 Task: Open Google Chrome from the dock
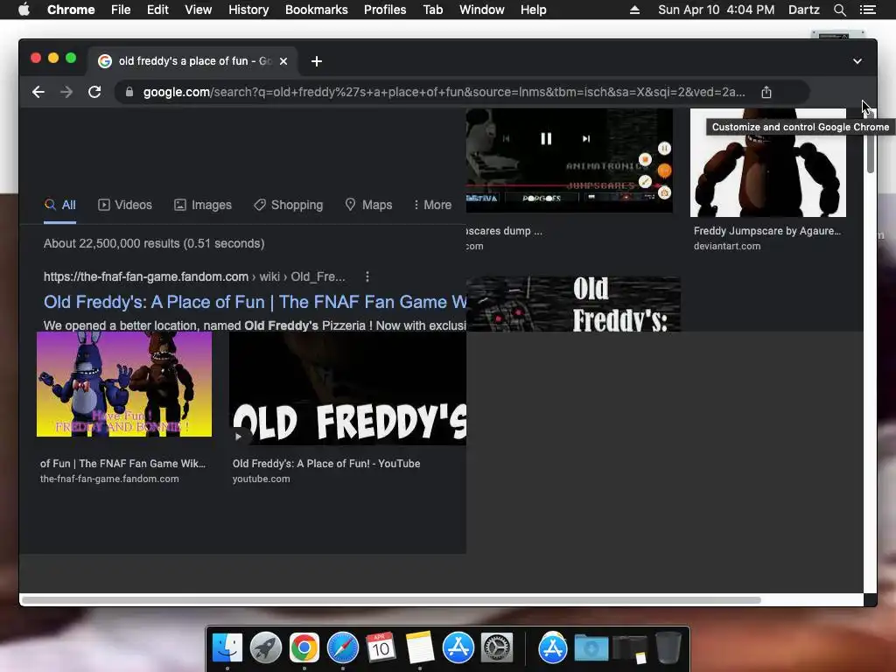tap(304, 647)
